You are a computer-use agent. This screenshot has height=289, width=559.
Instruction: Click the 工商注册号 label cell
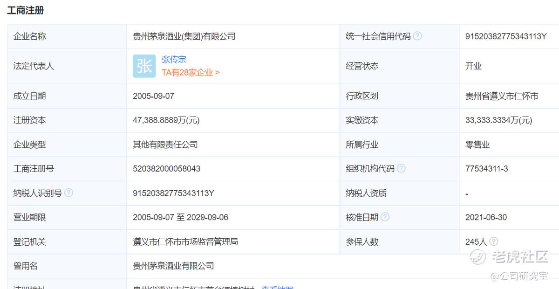pos(67,169)
